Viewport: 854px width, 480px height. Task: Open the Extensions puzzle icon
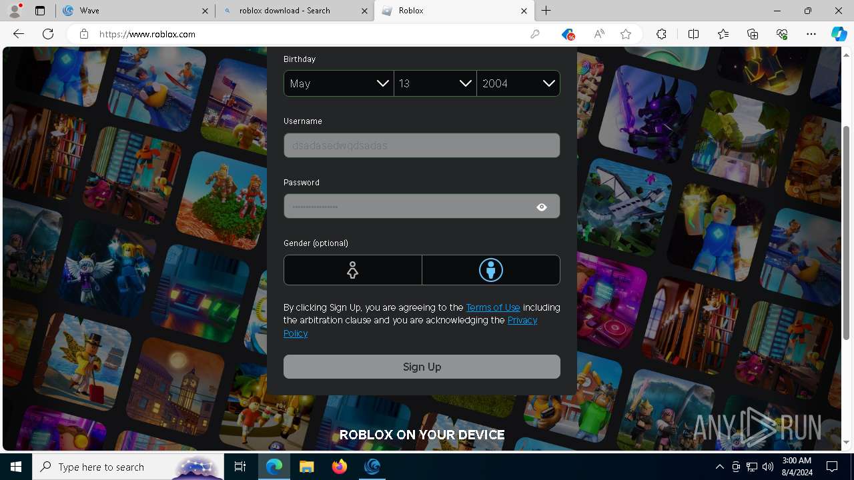(x=661, y=34)
